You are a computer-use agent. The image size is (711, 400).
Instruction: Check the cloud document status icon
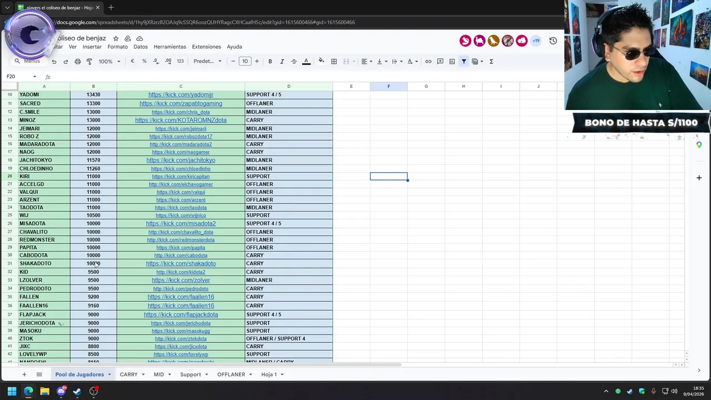click(x=139, y=38)
